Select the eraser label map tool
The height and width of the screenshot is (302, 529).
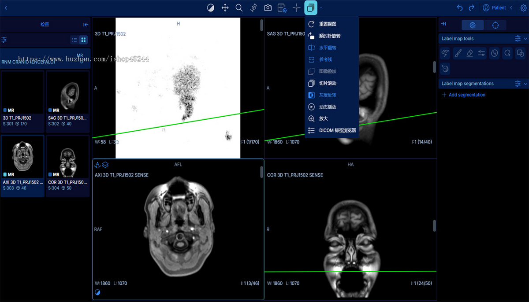click(x=469, y=53)
